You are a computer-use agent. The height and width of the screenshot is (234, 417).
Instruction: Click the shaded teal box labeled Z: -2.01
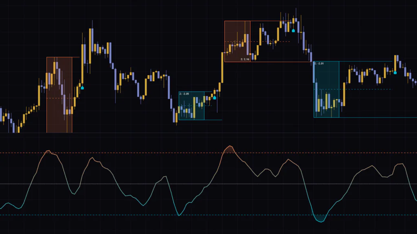pyautogui.click(x=326, y=89)
